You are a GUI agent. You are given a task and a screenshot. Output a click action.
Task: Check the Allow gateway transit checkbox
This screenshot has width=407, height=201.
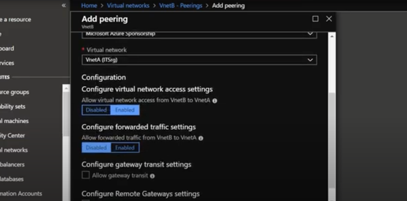click(85, 175)
